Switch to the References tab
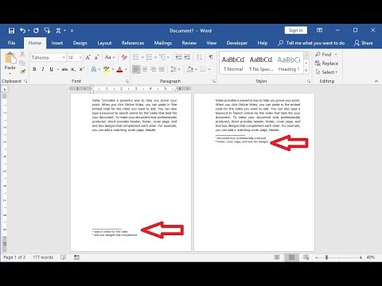Viewport: 382px width, 286px height. coord(133,43)
